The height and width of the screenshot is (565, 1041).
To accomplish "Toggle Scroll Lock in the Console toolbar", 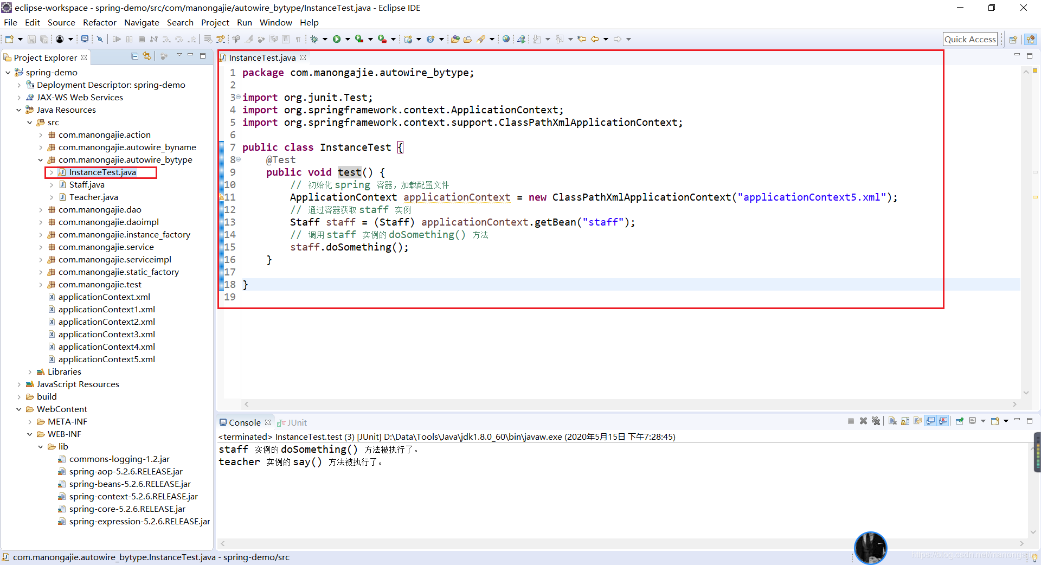I will coord(905,421).
